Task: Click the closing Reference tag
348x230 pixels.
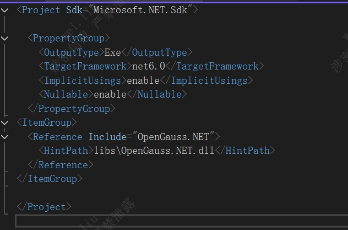Action: coord(61,165)
